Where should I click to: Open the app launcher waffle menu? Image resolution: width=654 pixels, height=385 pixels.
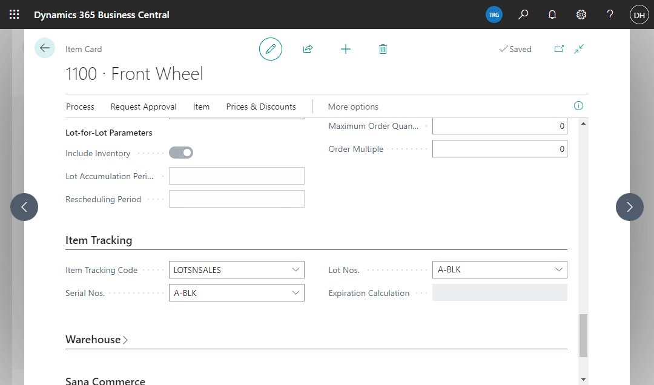[14, 15]
